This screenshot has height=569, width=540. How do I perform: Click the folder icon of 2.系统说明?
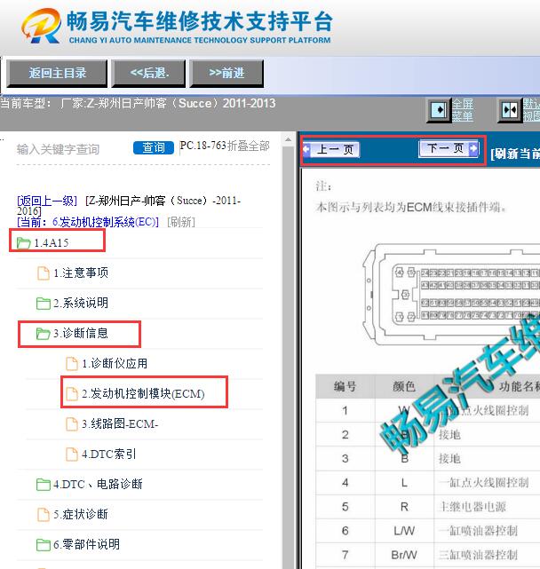(44, 303)
